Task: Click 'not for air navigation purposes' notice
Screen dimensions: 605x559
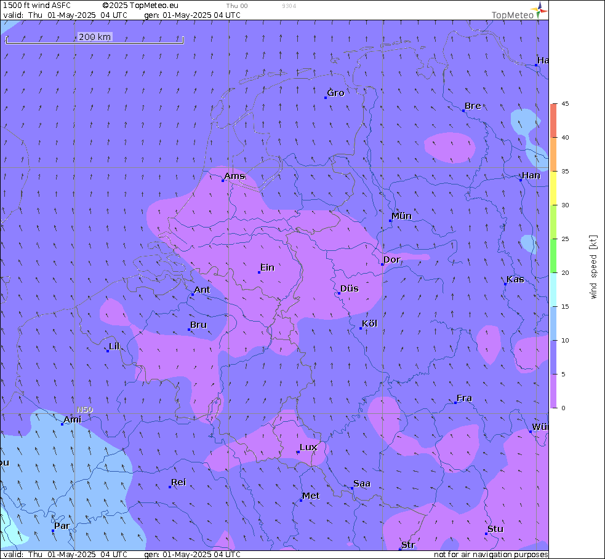Action: [491, 554]
